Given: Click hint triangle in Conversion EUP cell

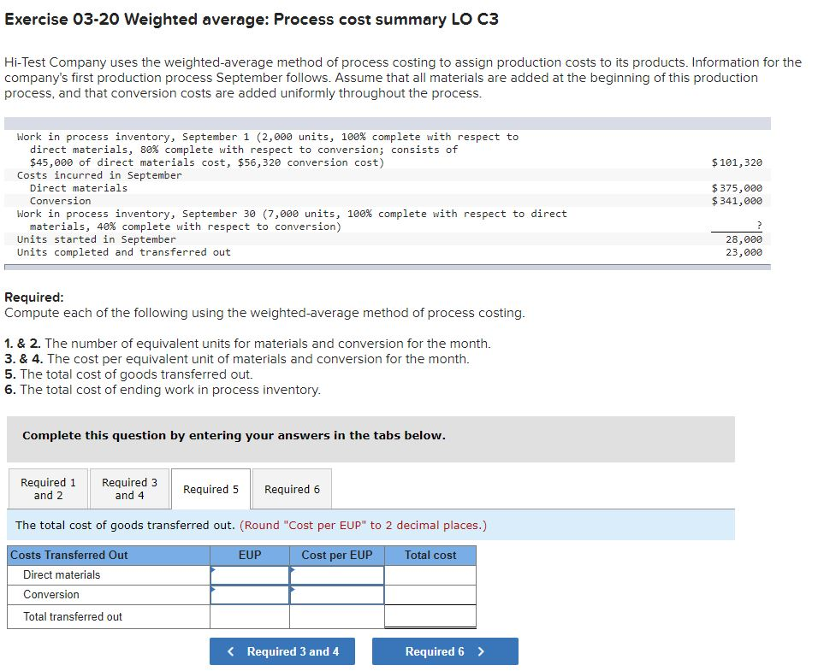Looking at the screenshot, I should 211,588.
